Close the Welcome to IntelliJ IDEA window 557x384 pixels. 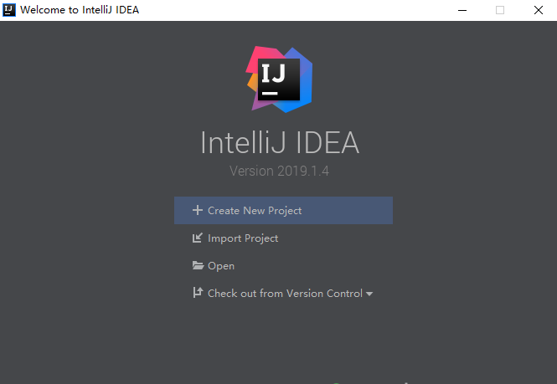[539, 10]
